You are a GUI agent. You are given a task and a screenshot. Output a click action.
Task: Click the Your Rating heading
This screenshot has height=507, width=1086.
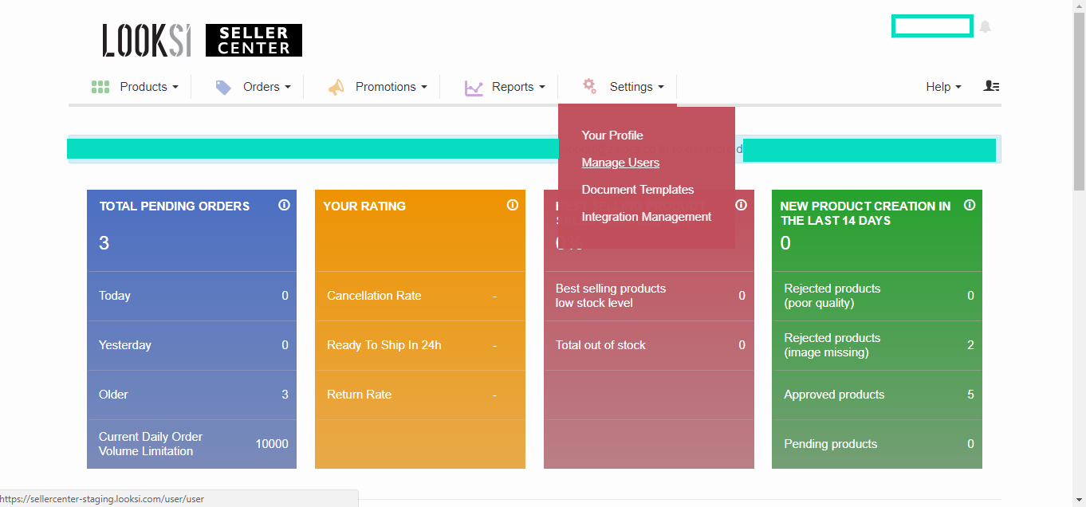click(364, 206)
